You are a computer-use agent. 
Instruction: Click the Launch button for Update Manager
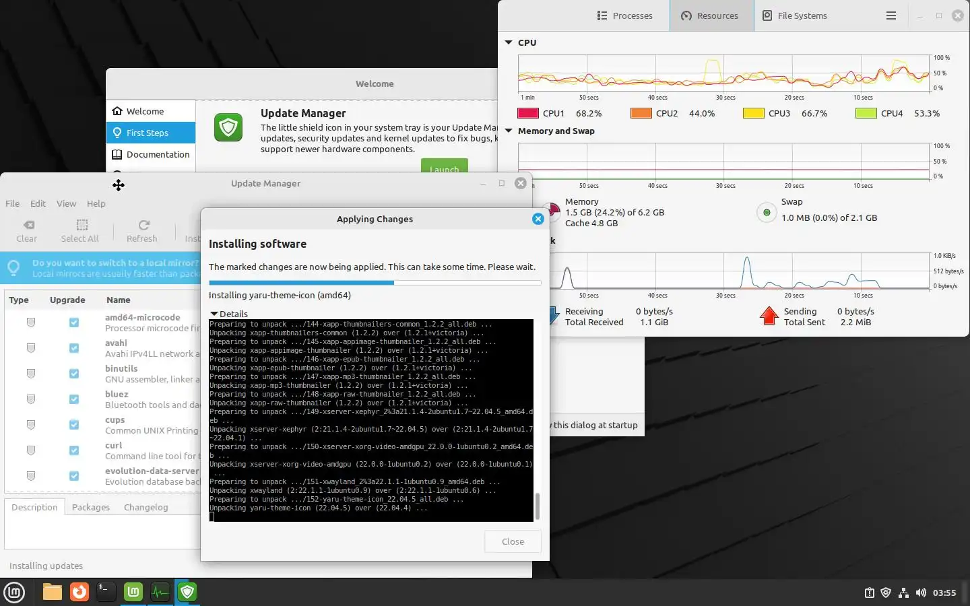(444, 167)
